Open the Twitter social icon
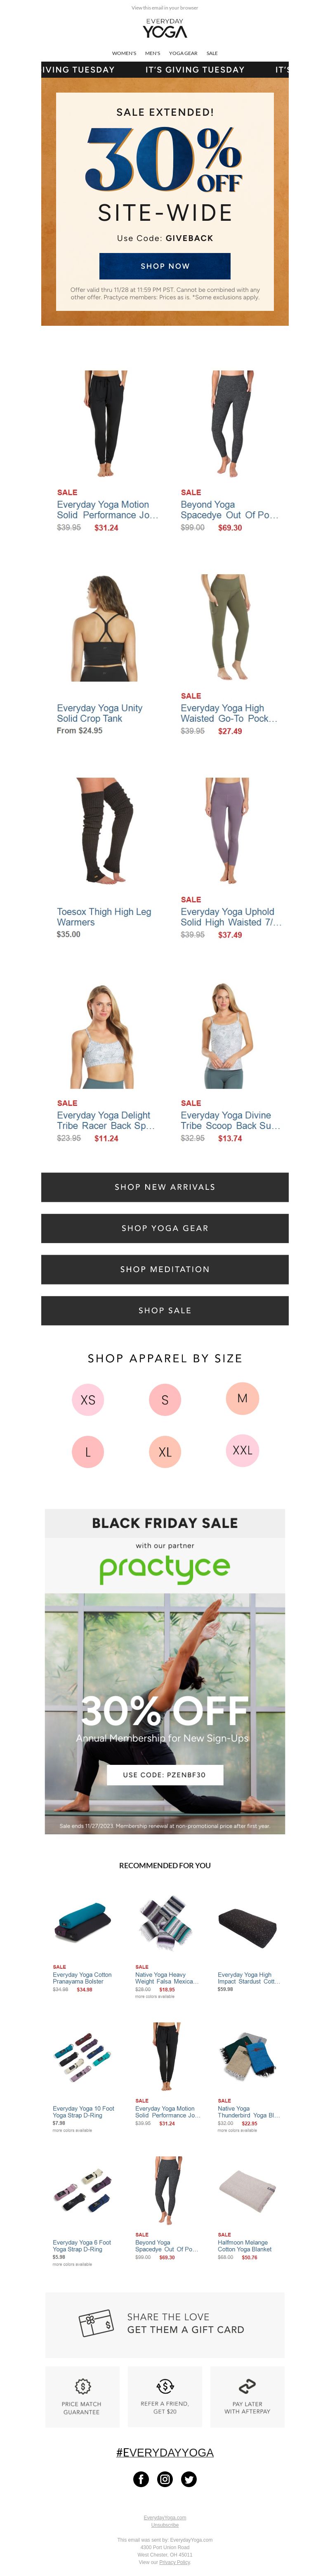Screen dimensions: 330x2576 [x=189, y=2479]
